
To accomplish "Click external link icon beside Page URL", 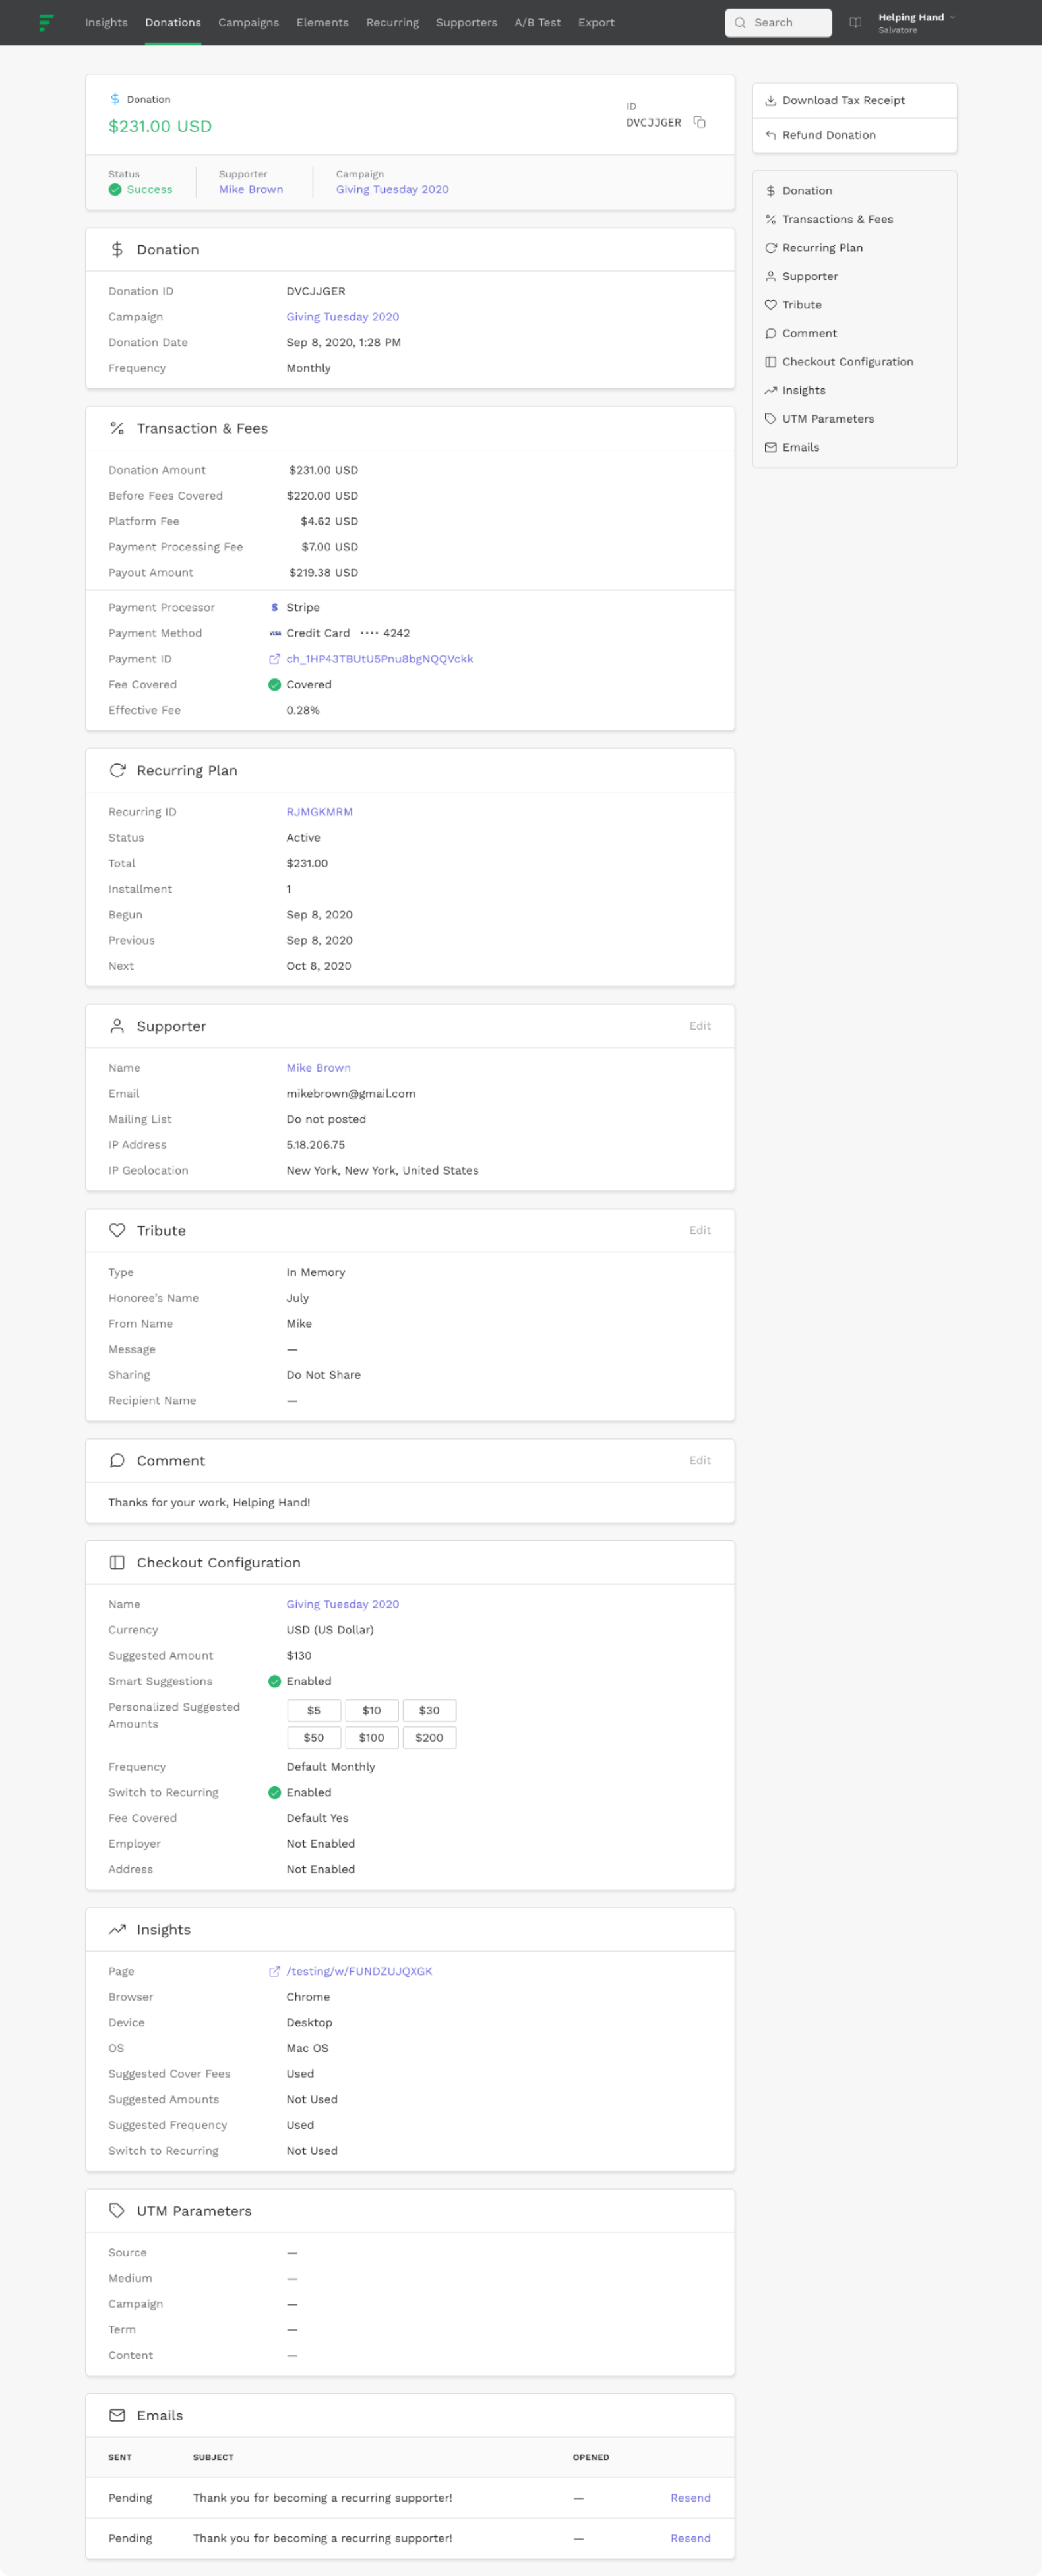I will 274,1971.
